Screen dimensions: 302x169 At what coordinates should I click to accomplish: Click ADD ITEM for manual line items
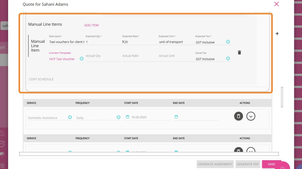click(x=91, y=25)
